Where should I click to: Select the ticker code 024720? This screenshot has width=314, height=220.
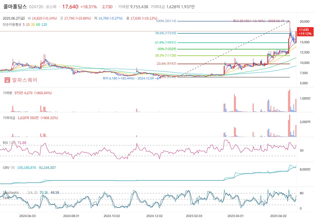coord(36,7)
